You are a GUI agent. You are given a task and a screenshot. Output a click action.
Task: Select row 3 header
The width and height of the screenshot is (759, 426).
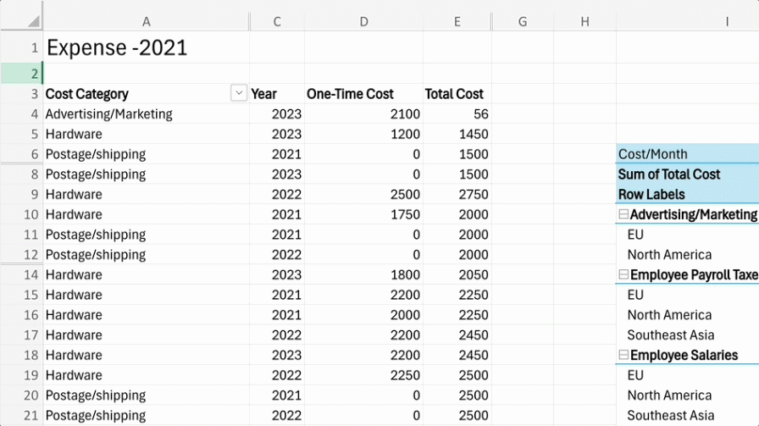21,93
